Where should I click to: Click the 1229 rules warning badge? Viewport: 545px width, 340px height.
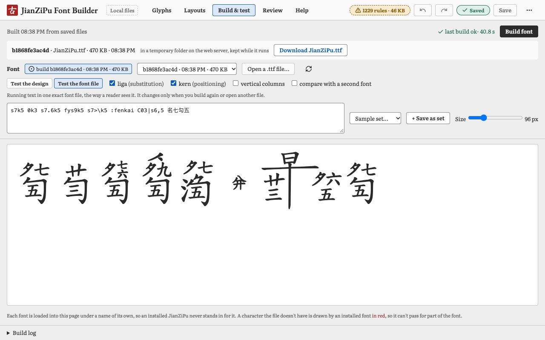tap(380, 10)
